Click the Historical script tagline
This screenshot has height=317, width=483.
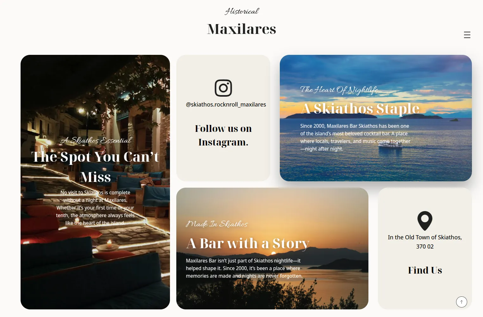coord(242,11)
